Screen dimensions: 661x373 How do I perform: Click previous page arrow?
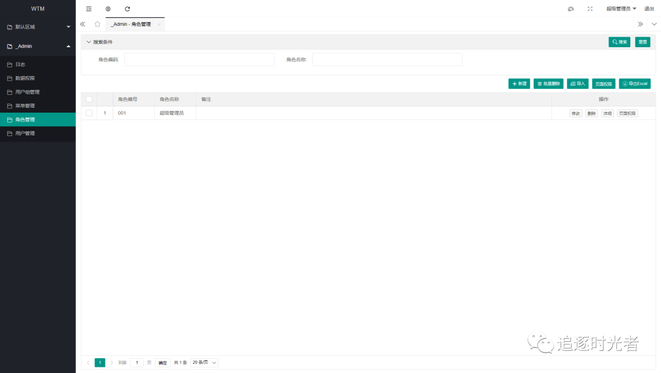tap(88, 363)
